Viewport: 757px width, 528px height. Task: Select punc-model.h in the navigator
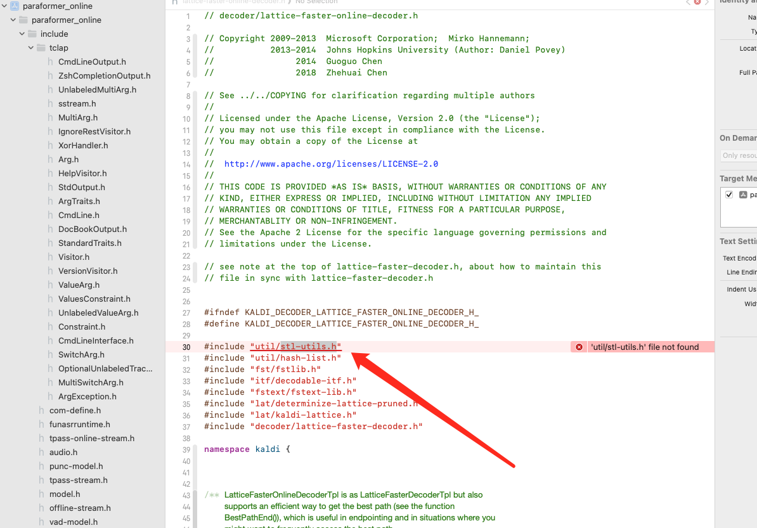pyautogui.click(x=76, y=467)
